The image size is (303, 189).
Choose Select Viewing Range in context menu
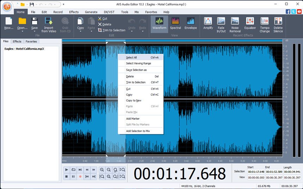click(141, 63)
